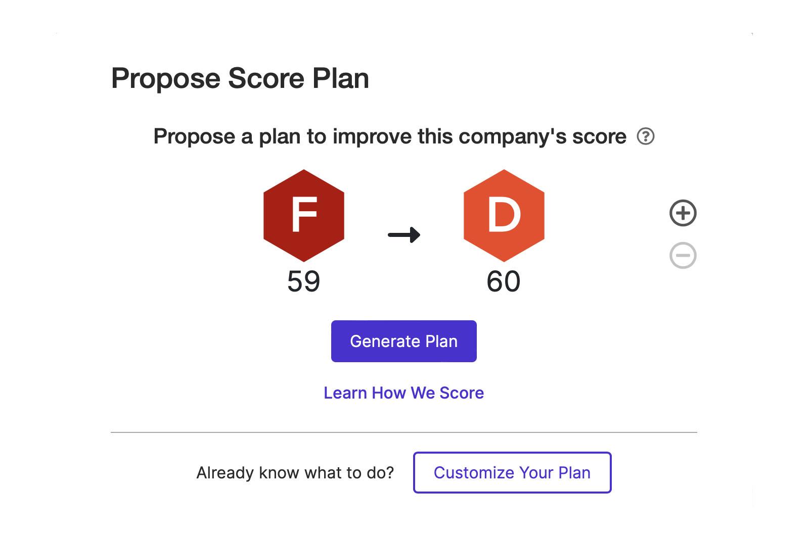Image resolution: width=809 pixels, height=539 pixels.
Task: Increase target score with plus icon
Action: (683, 213)
